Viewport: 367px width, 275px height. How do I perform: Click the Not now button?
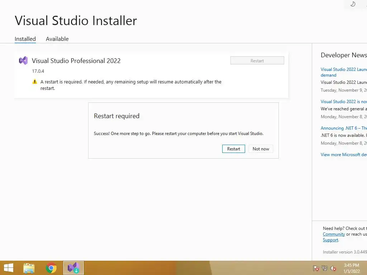pyautogui.click(x=261, y=149)
